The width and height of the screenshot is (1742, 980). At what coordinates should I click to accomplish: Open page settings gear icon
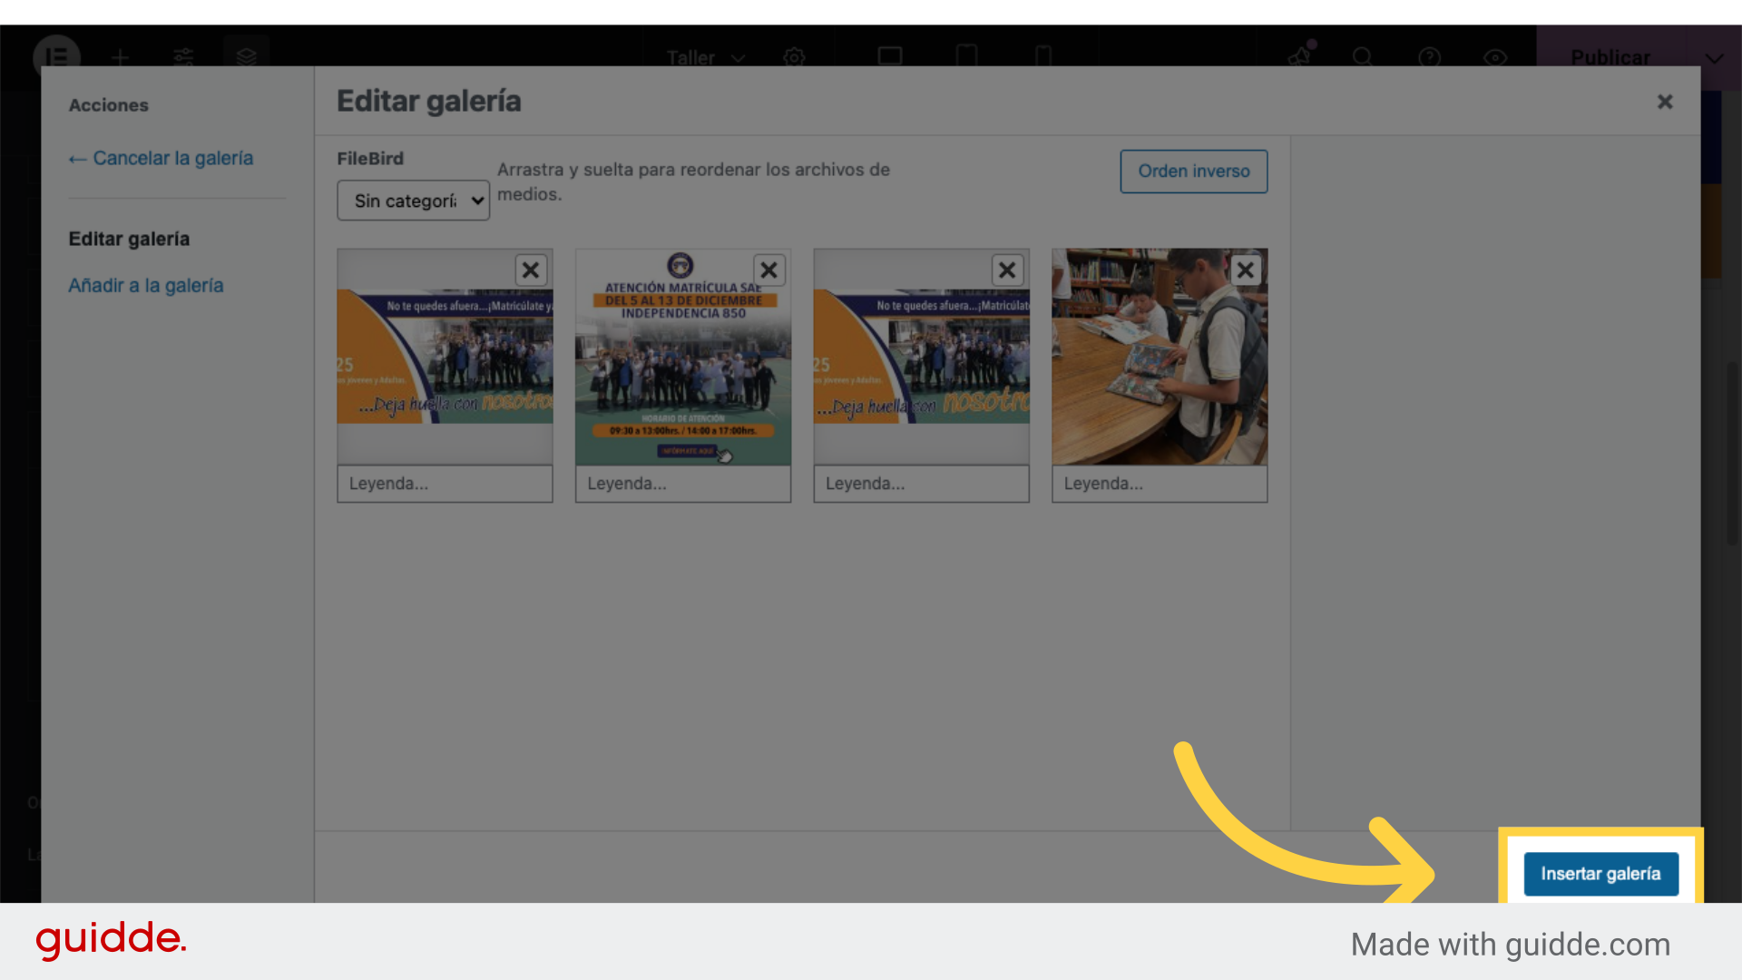(x=794, y=57)
